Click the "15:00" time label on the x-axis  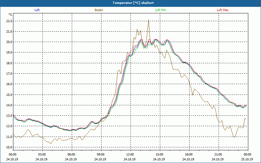tap(160, 155)
